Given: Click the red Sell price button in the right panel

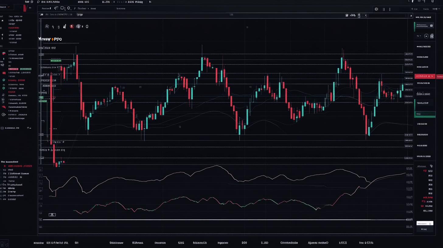Looking at the screenshot, I should tap(425, 76).
